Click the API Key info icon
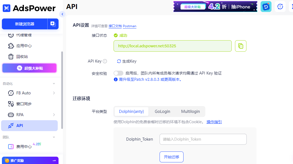Viewport: 293px width, 164px height. pos(105,61)
